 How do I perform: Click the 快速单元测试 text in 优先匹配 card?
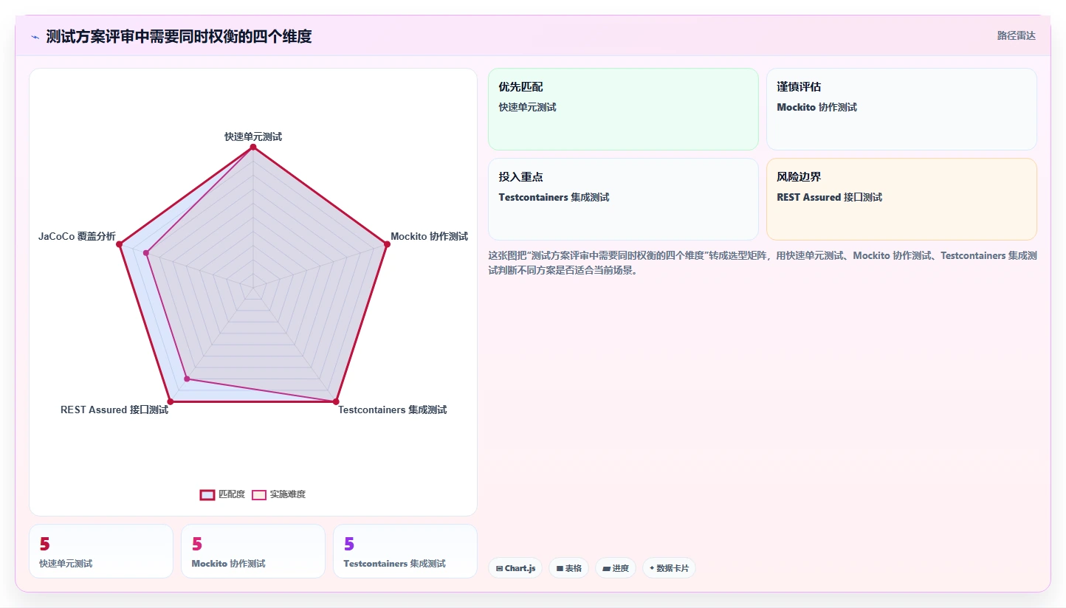(x=527, y=107)
